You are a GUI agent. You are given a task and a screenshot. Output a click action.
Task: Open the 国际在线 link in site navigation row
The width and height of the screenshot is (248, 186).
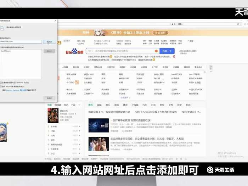coord(98,67)
